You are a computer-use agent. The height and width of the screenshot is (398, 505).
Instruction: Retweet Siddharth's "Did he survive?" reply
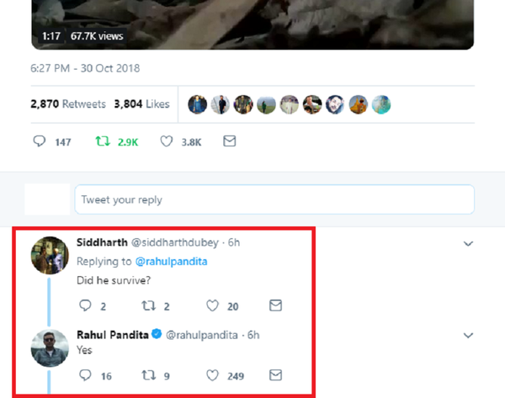click(147, 305)
